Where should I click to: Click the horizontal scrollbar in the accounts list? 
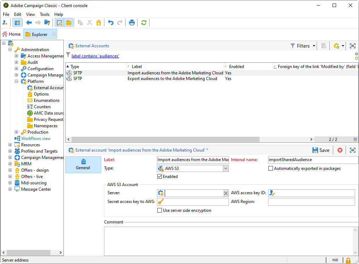tap(165, 139)
